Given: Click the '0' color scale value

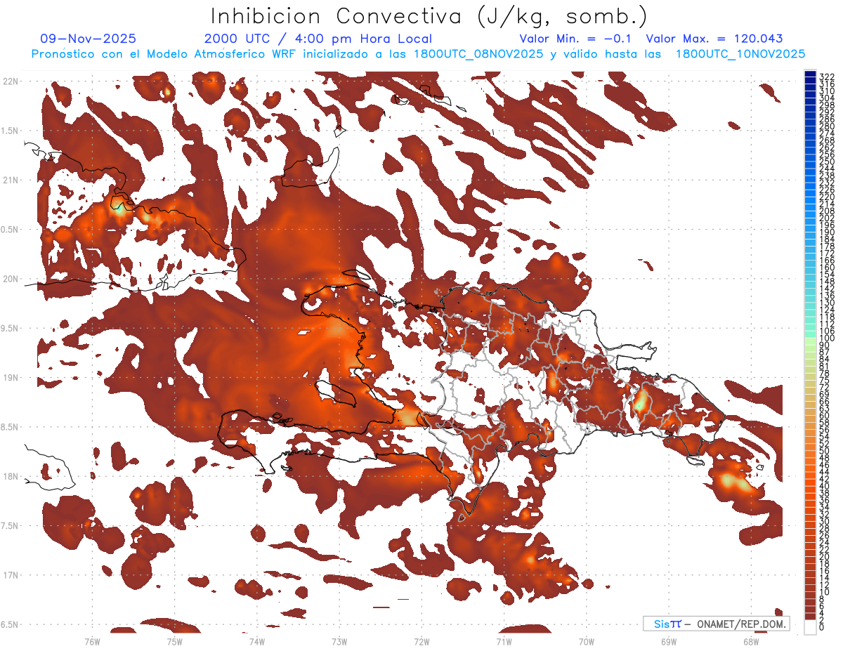Looking at the screenshot, I should pyautogui.click(x=822, y=626).
